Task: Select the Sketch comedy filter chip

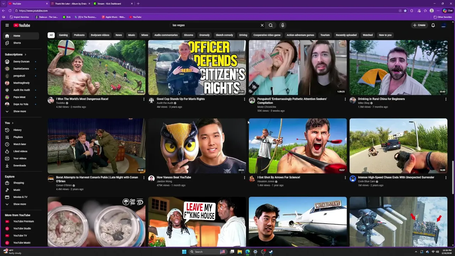Action: coord(224,35)
